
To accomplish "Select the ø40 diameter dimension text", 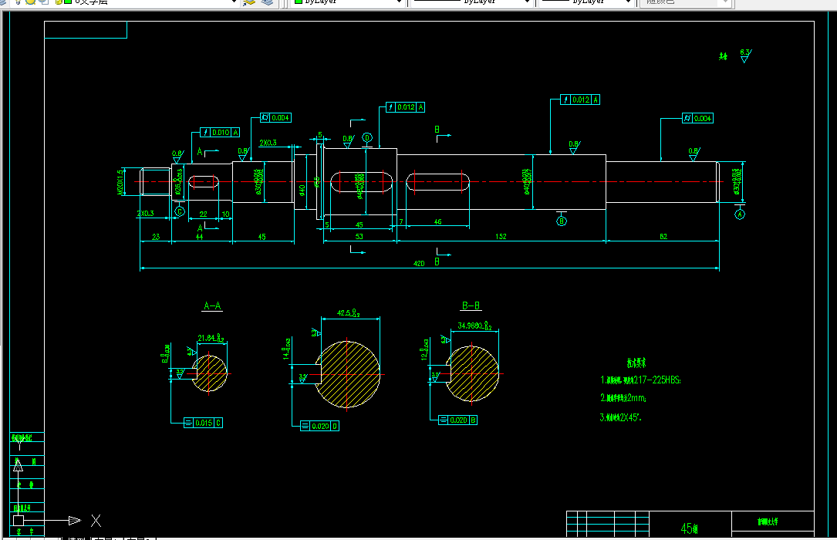I will coord(302,190).
